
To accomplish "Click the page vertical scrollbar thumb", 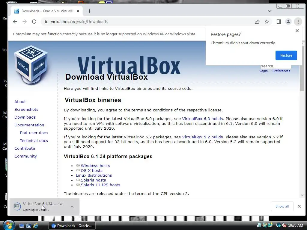I will point(302,69).
